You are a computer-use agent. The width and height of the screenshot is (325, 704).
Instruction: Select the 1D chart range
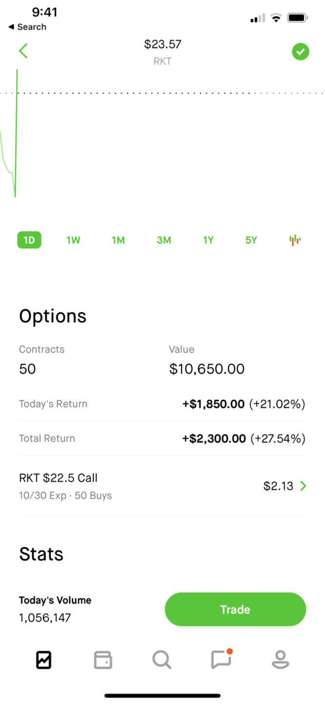tap(29, 240)
